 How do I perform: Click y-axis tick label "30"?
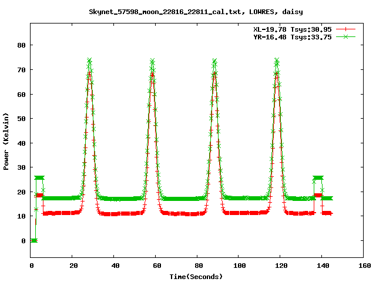pos(21,167)
